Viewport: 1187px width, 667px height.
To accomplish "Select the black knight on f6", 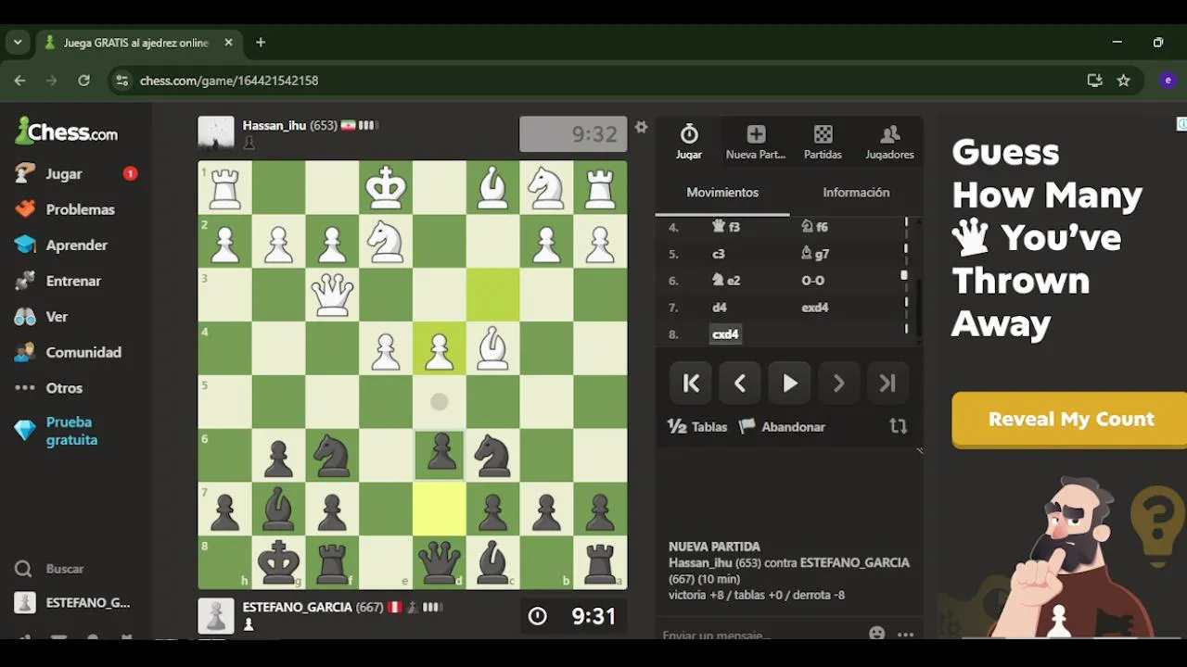I will tap(332, 456).
